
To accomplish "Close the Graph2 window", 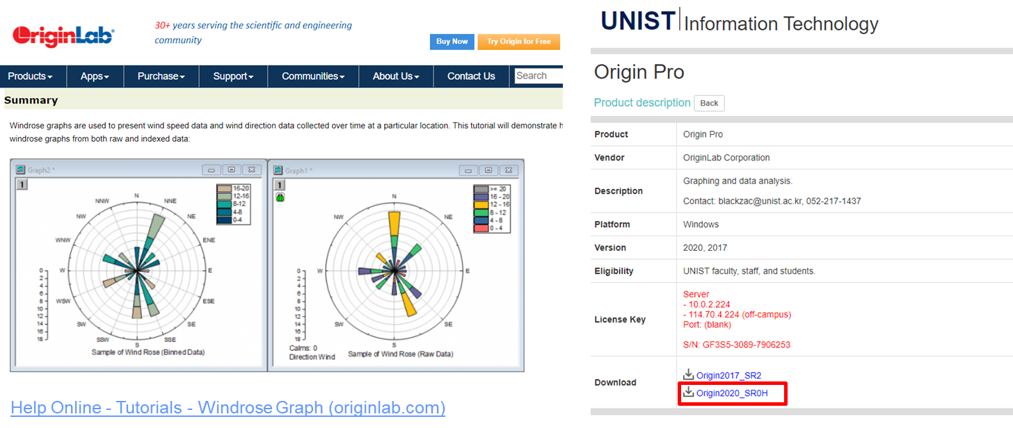I will pyautogui.click(x=252, y=170).
